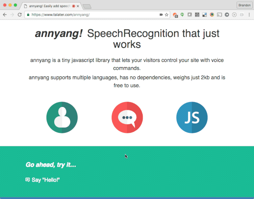Image resolution: width=254 pixels, height=199 pixels.
Task: Click the dark round toggle extension icon
Action: 227,15
